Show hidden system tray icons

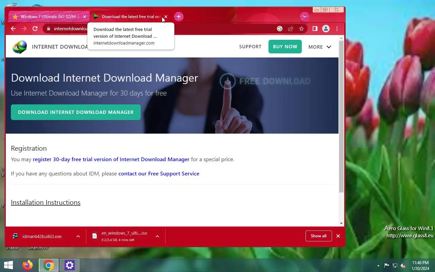(x=378, y=266)
